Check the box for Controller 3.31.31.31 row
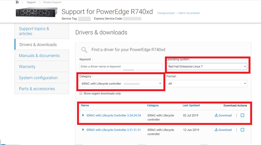The height and width of the screenshot is (145, 261). 242,130
